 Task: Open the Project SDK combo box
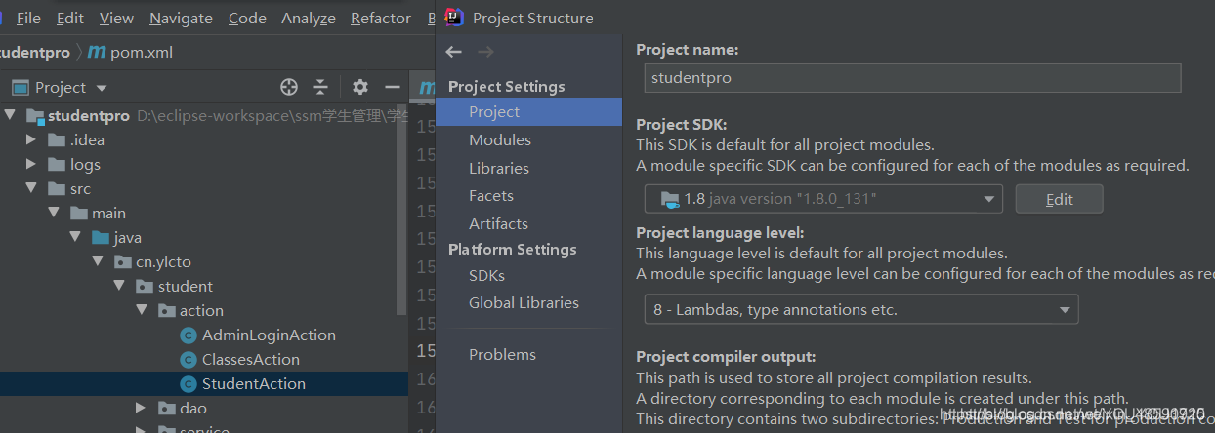coord(823,199)
